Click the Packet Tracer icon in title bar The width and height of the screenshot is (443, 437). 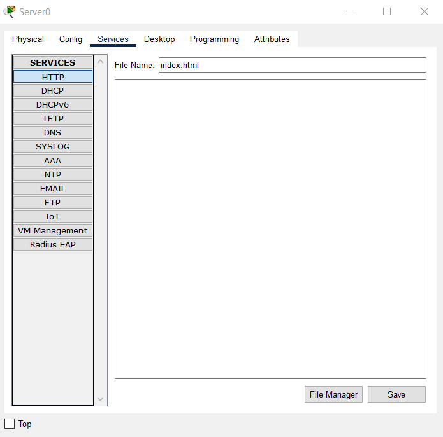tap(10, 11)
